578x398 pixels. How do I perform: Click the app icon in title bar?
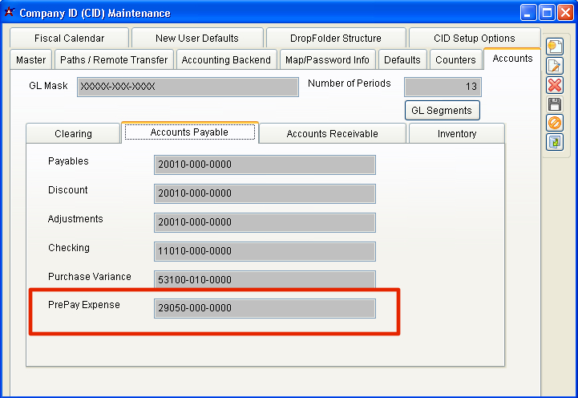pyautogui.click(x=10, y=12)
